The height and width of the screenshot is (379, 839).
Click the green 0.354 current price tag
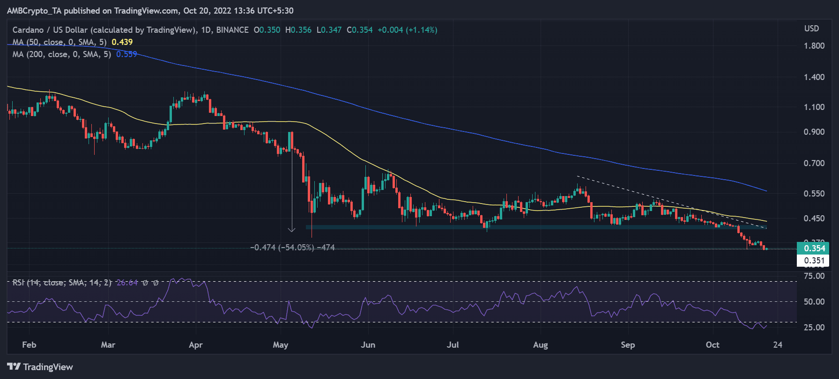(x=813, y=248)
